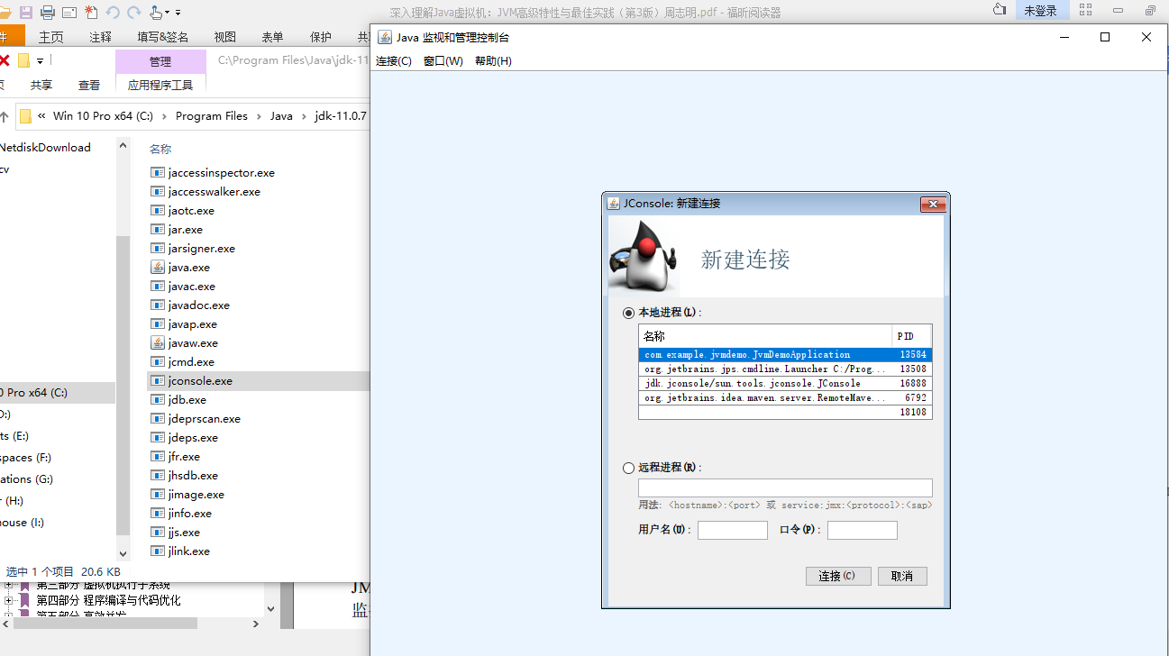Select jcmd.exe in file list
The height and width of the screenshot is (656, 1169).
pyautogui.click(x=191, y=362)
